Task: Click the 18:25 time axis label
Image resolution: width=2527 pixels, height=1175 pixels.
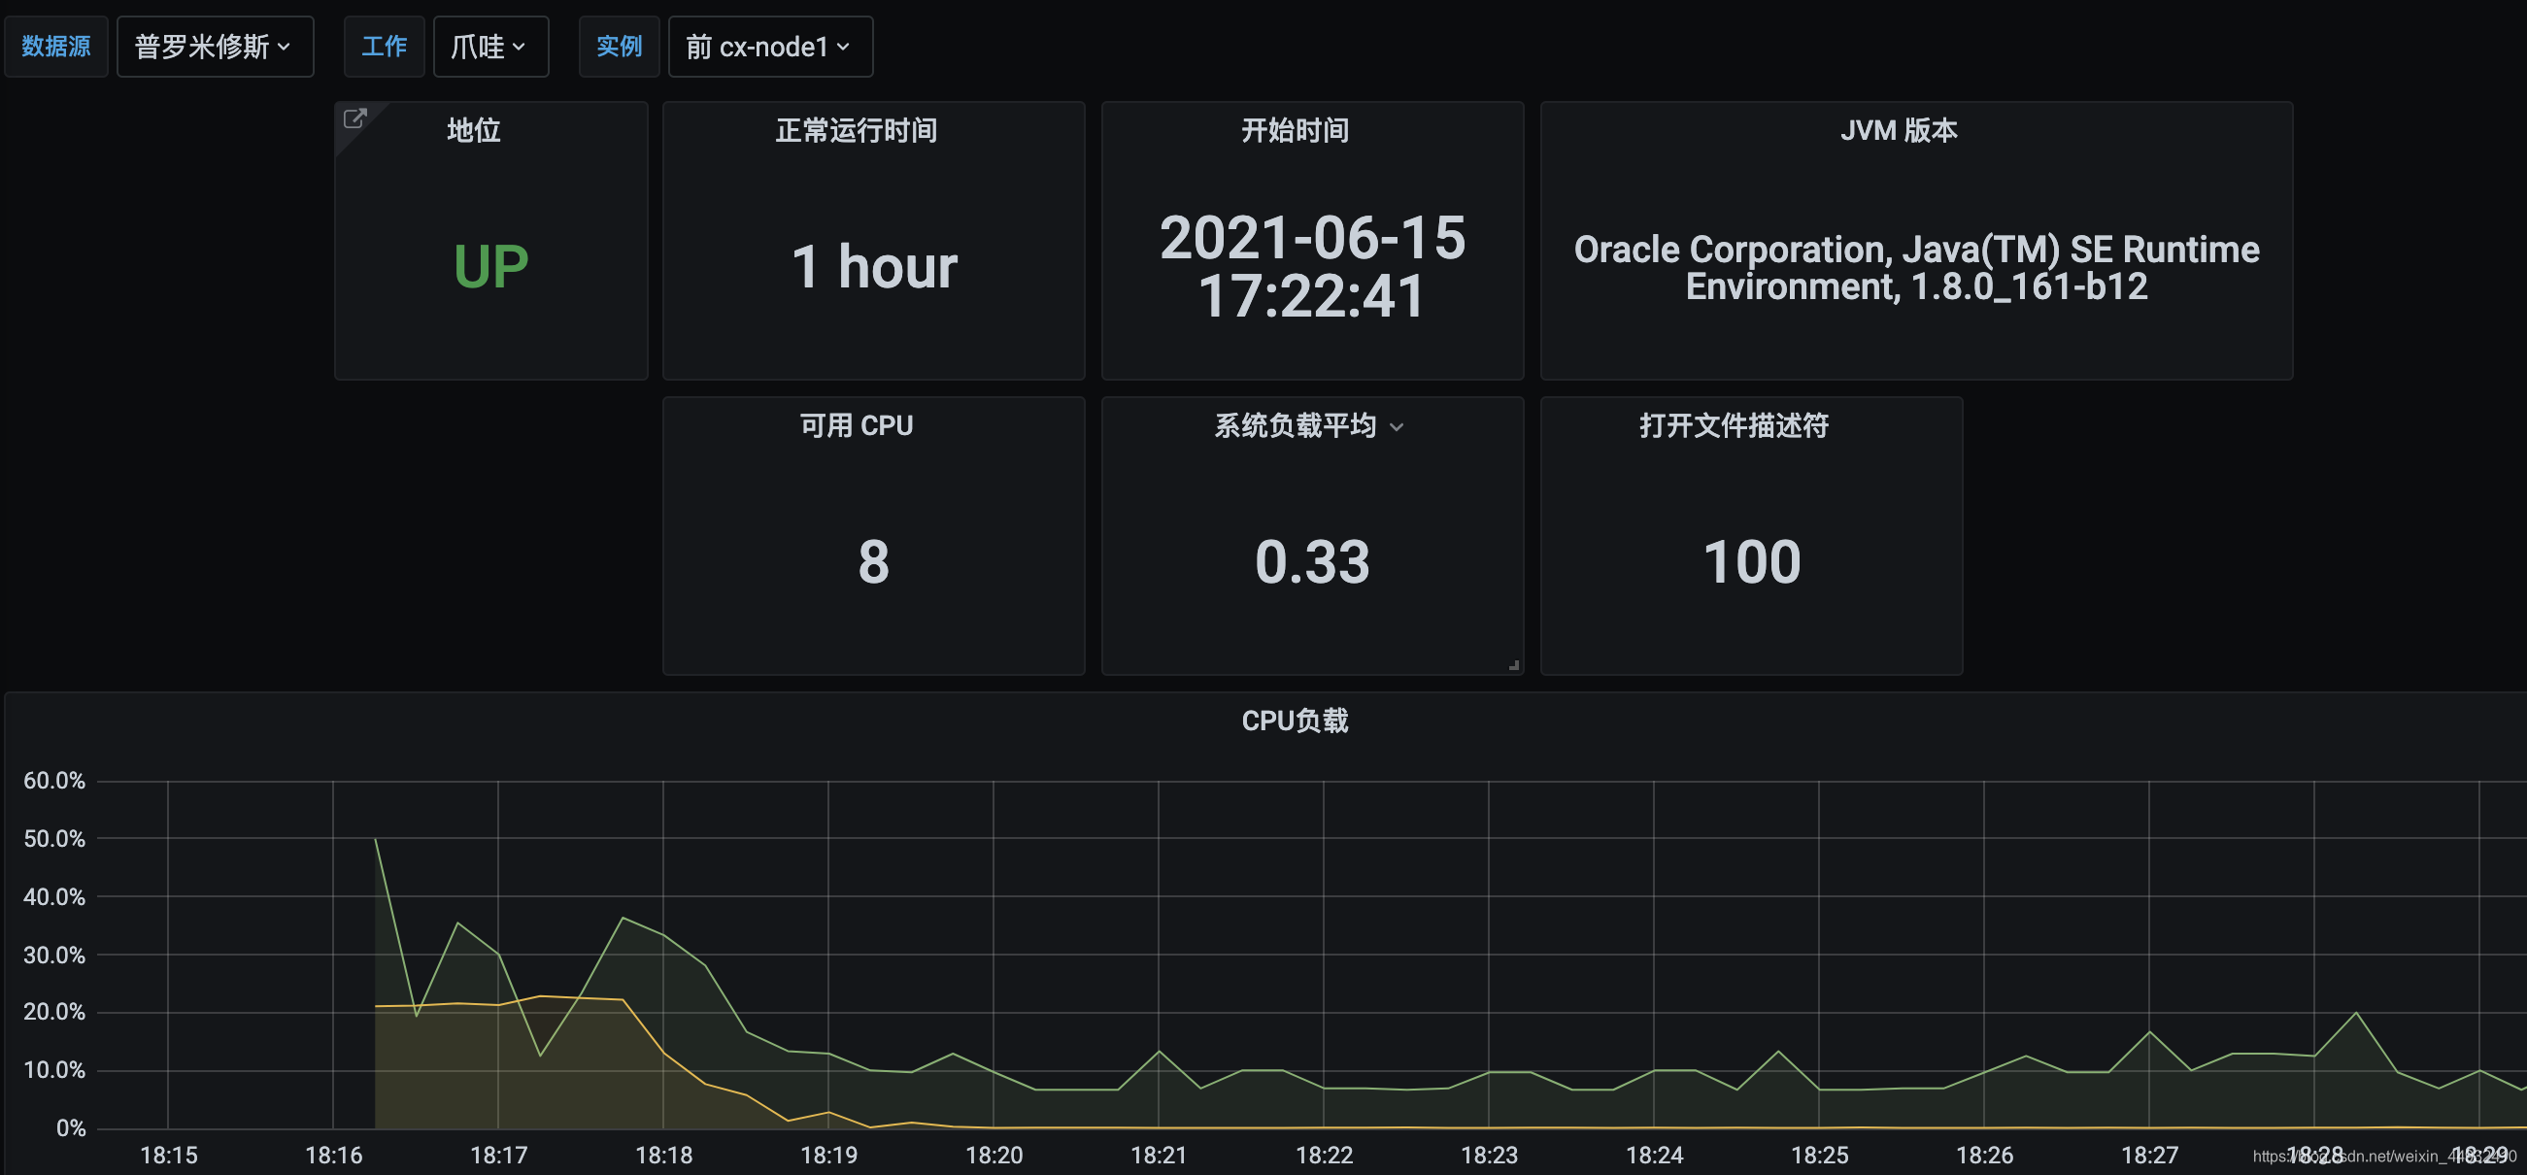Action: (x=1820, y=1156)
